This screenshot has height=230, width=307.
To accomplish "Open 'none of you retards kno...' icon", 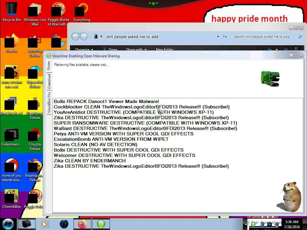I will (x=12, y=170).
